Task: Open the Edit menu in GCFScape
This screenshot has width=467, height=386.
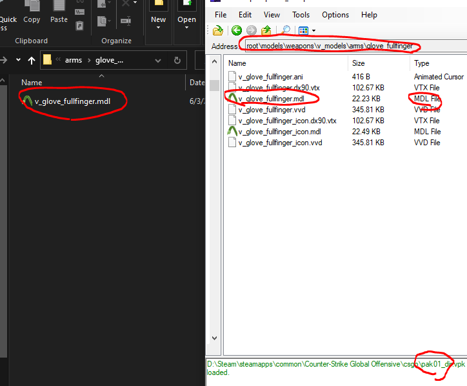Action: click(x=245, y=15)
